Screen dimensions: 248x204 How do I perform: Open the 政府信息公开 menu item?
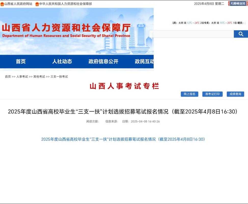[x=103, y=62]
